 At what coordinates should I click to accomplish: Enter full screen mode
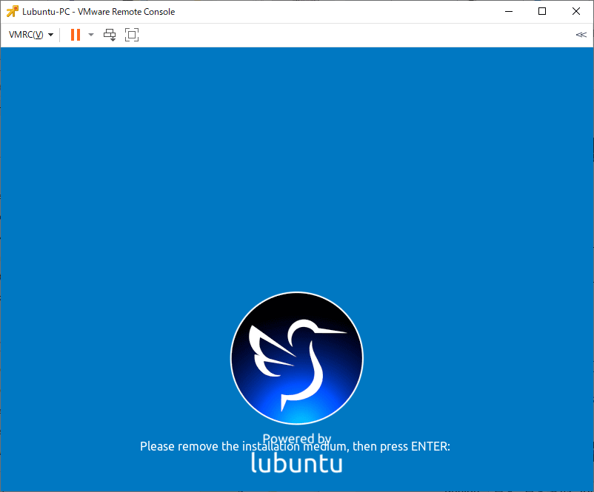click(132, 35)
